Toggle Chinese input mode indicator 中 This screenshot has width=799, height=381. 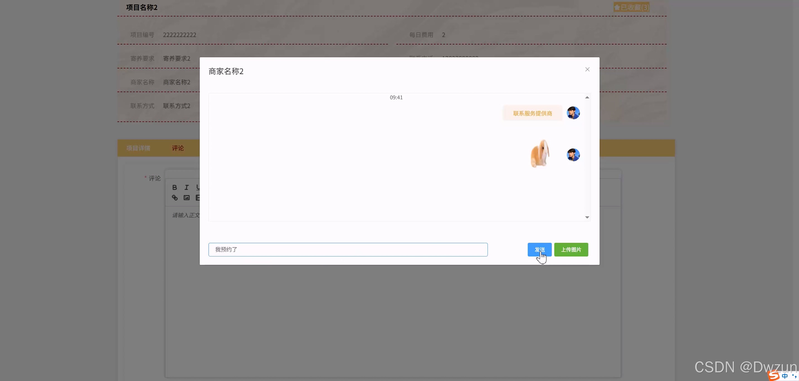click(x=785, y=376)
